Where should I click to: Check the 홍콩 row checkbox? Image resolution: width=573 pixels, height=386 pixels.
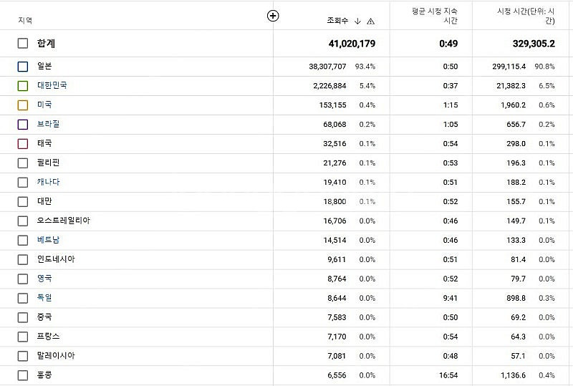click(x=23, y=375)
